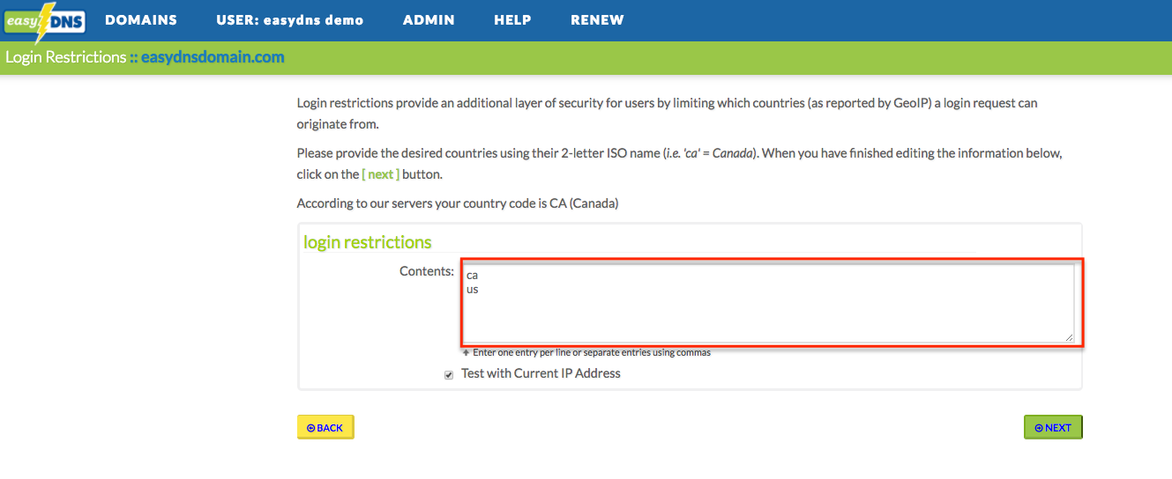Click the yellow BACK button

pyautogui.click(x=325, y=427)
